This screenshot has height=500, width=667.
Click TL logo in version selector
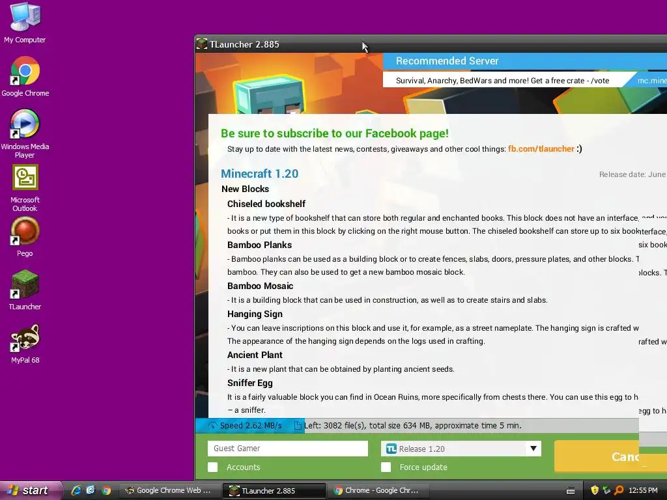391,449
